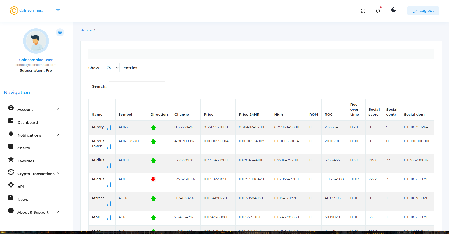
Task: Open Favorites from the sidebar
Action: (26, 161)
